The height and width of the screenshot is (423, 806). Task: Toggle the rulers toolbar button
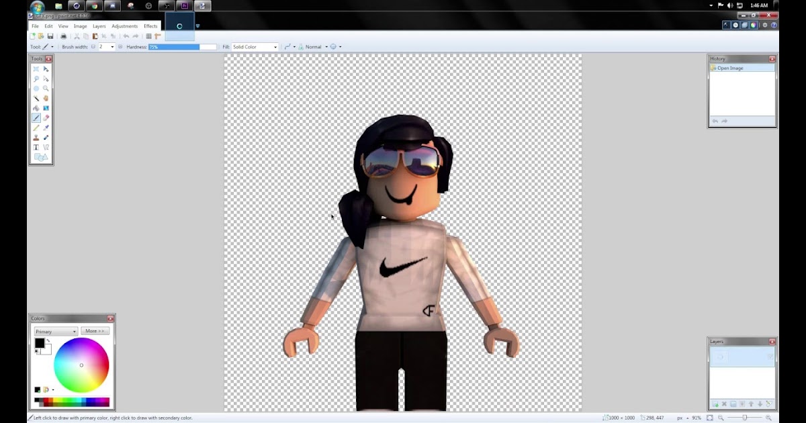(x=158, y=36)
